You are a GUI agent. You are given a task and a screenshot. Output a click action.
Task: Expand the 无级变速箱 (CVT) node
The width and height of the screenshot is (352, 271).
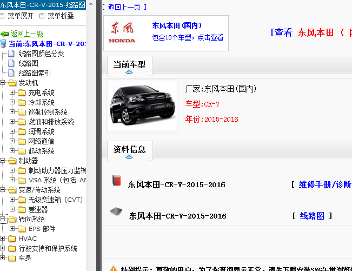(x=12, y=200)
